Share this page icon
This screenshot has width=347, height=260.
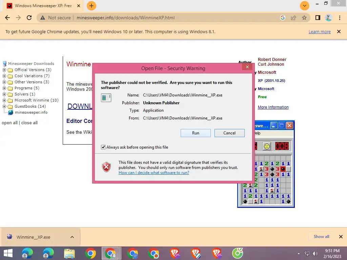(x=293, y=18)
